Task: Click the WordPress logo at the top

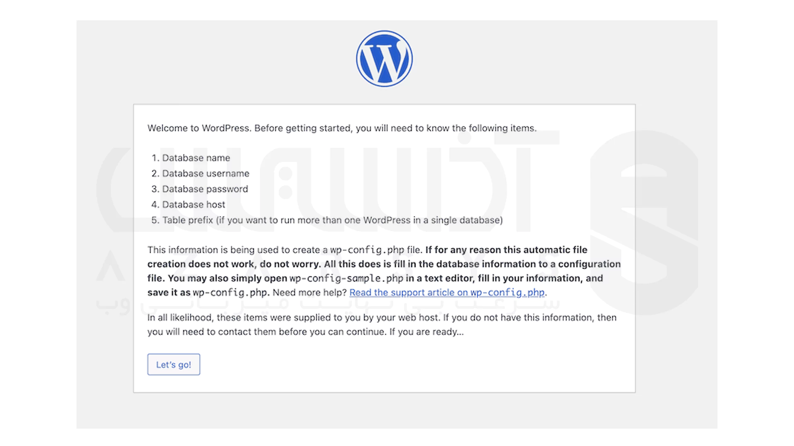Action: [384, 59]
